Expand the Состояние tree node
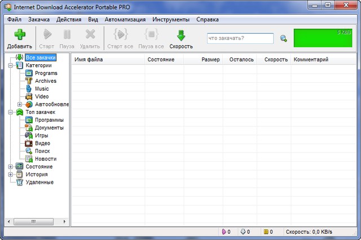The image size is (361, 240). (10, 167)
